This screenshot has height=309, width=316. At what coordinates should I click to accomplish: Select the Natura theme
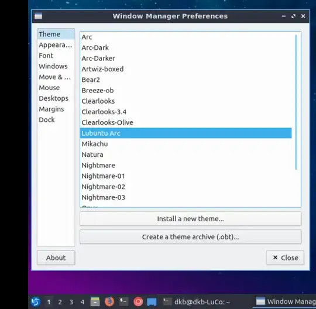point(186,154)
